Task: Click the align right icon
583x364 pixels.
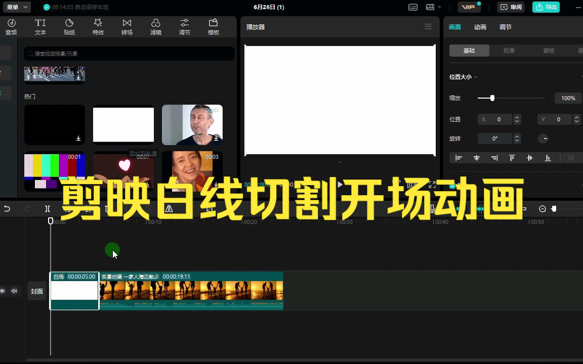Action: point(494,158)
